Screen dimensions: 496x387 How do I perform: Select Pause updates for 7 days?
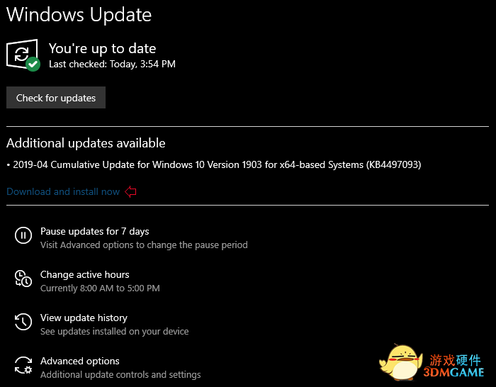click(x=94, y=231)
